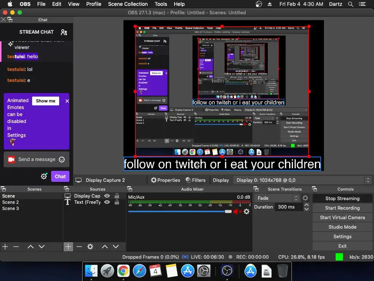
Task: Click the emote picker smiley icon
Action: 62,160
